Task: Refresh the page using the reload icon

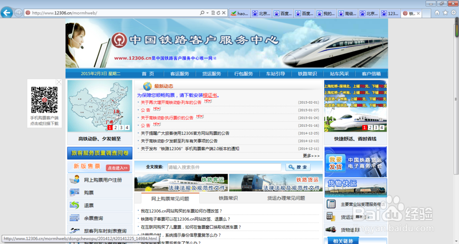Action: (x=218, y=13)
